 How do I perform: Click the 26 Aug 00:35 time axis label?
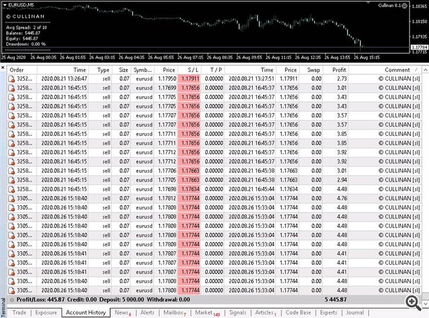(43, 57)
